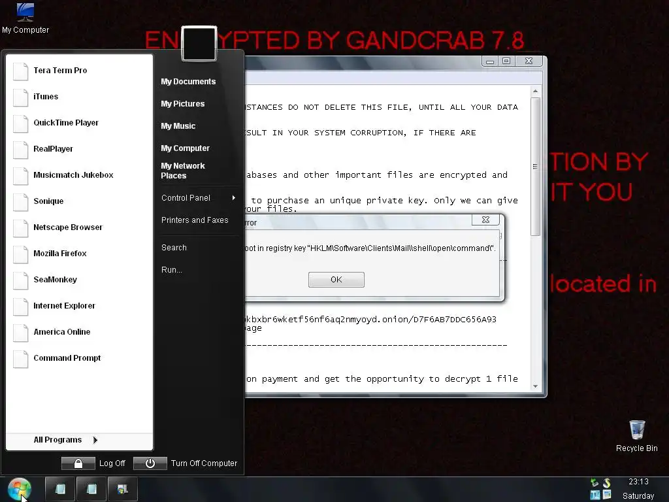This screenshot has width=669, height=502.
Task: Close the error dialog with X
Action: tap(485, 220)
